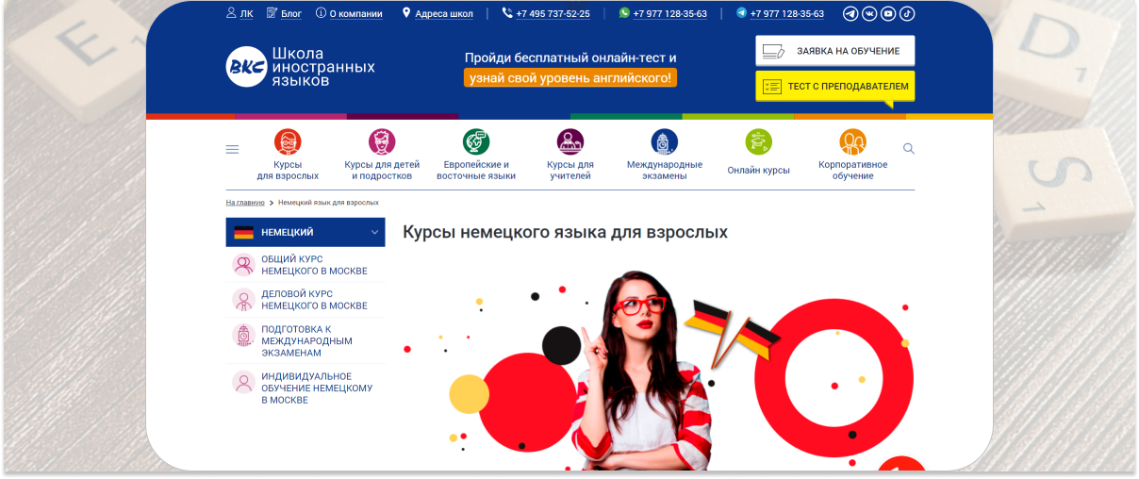Click the BKC school logo

246,67
